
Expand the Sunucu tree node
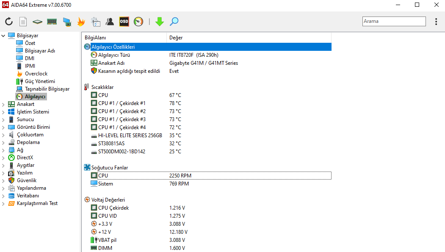click(x=3, y=120)
